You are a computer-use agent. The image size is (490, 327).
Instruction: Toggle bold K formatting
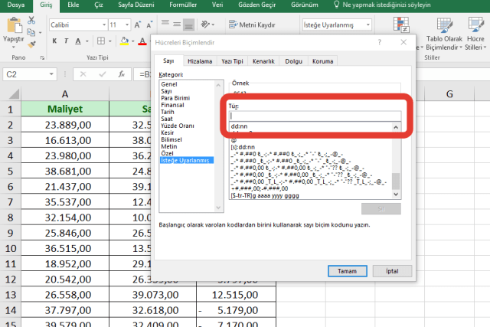[55, 41]
